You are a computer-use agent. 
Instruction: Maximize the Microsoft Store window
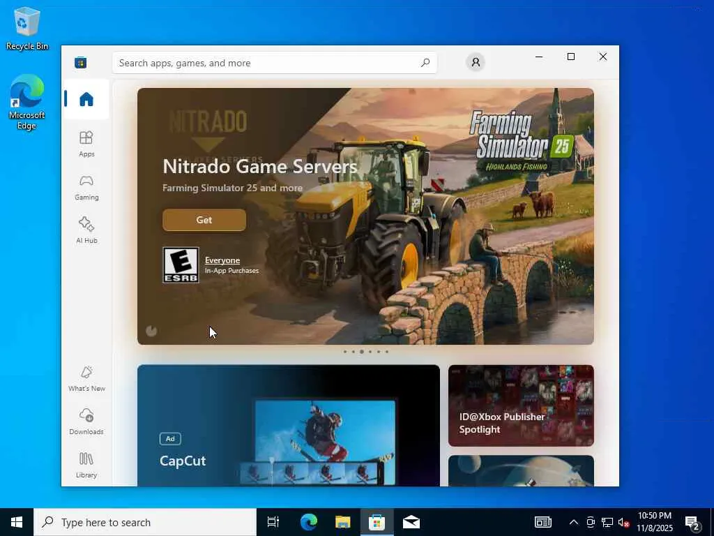click(571, 57)
